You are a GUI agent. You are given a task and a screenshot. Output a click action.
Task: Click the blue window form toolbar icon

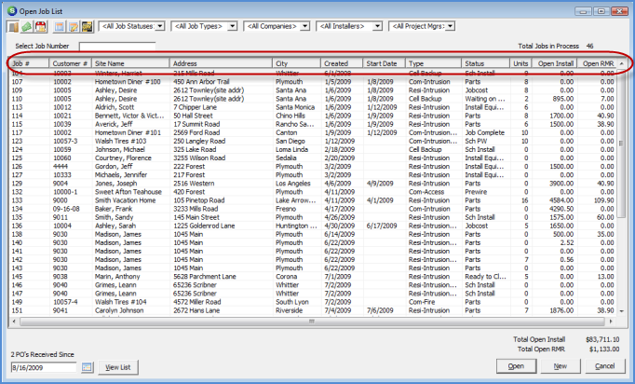pos(60,27)
